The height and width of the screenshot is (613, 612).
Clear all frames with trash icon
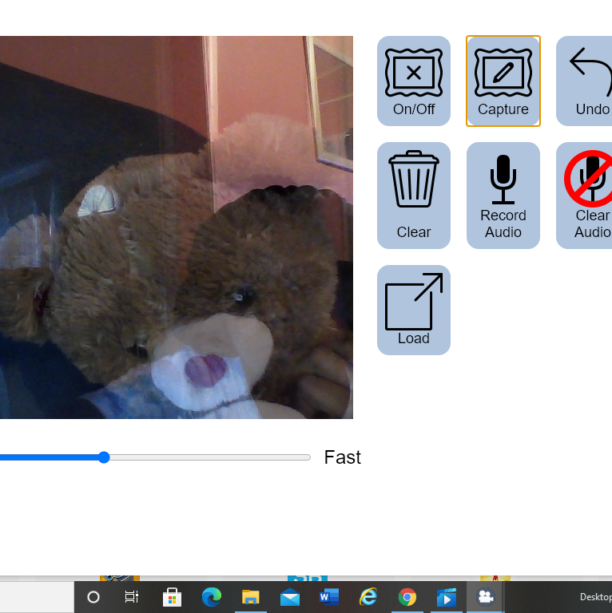pos(413,196)
